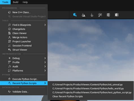
Task: Switch to Foliage mode icon
Action: click(92, 15)
